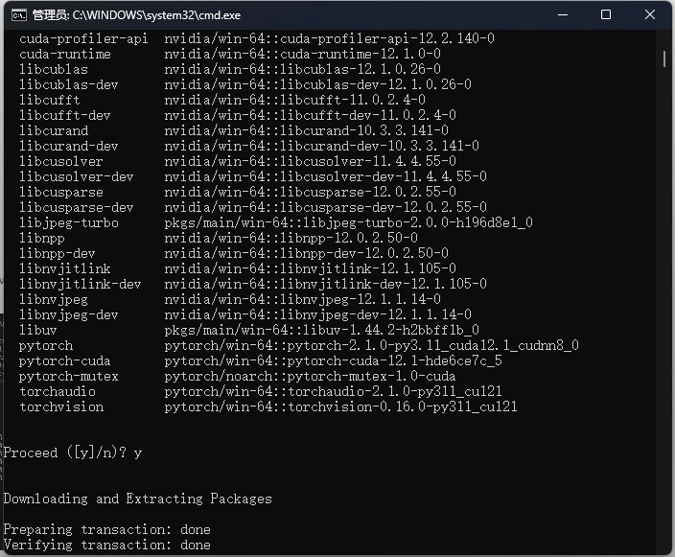Click the 'torchaudio' package name
Viewport: 675px width, 557px height.
tap(58, 391)
